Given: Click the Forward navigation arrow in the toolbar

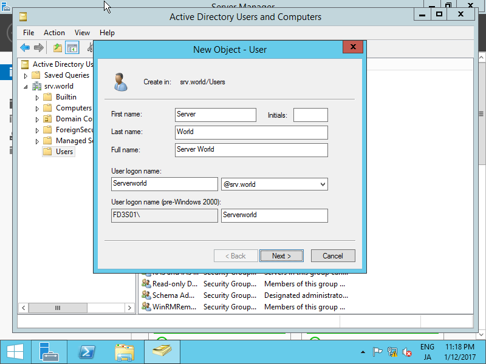Looking at the screenshot, I should click(x=38, y=47).
